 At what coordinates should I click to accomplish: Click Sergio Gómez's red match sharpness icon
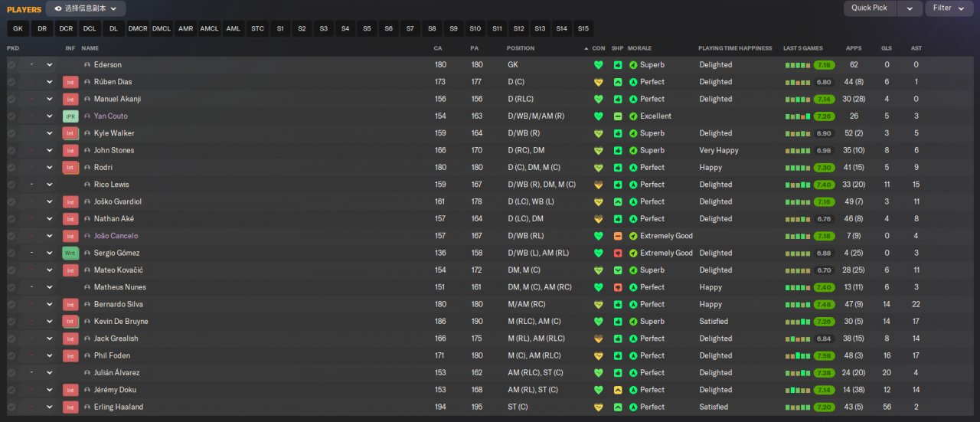coord(617,253)
